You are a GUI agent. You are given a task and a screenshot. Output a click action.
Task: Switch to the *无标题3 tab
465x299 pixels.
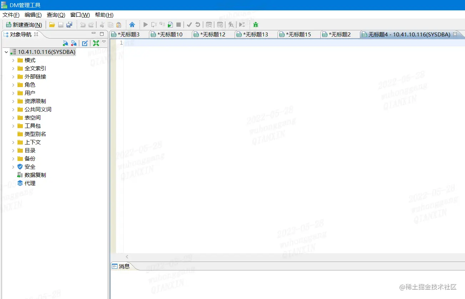pos(129,35)
